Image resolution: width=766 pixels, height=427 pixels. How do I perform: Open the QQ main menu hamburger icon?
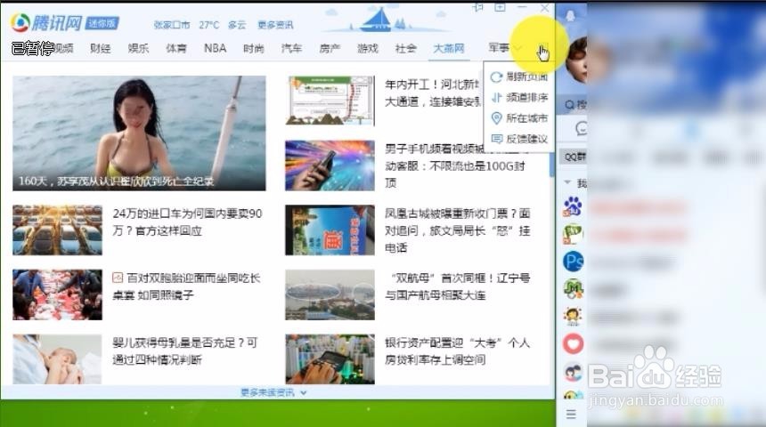tap(571, 415)
